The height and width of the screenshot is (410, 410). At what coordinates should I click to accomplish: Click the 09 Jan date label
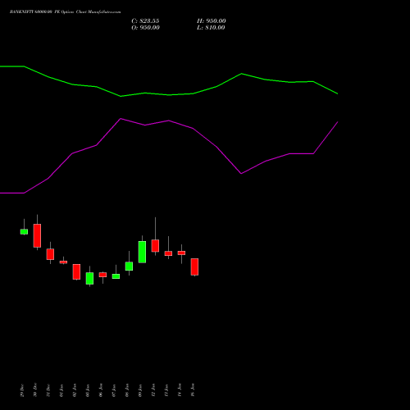140,390
